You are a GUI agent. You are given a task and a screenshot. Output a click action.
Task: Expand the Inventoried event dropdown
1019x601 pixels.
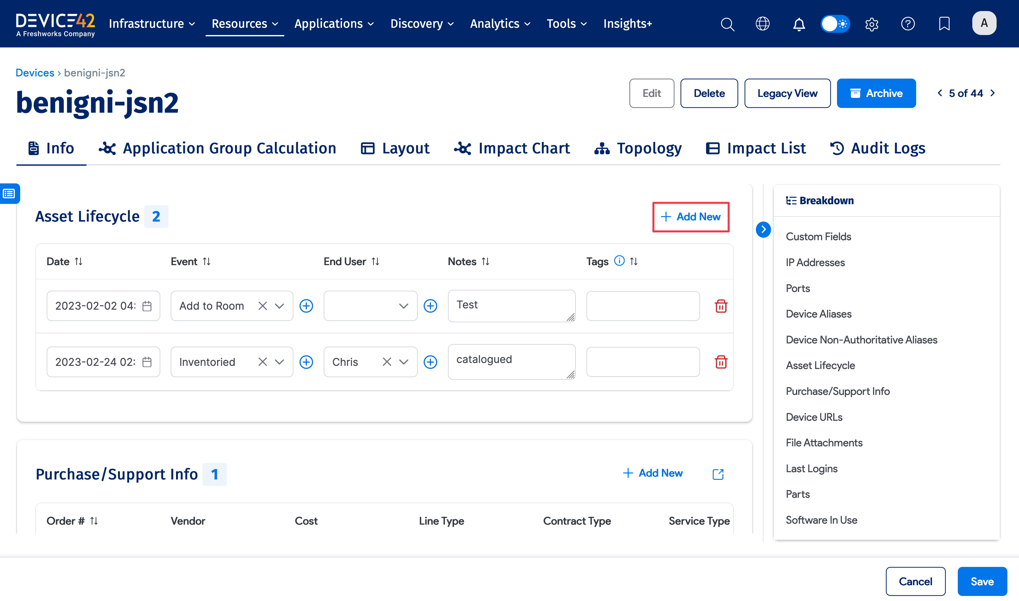coord(279,362)
